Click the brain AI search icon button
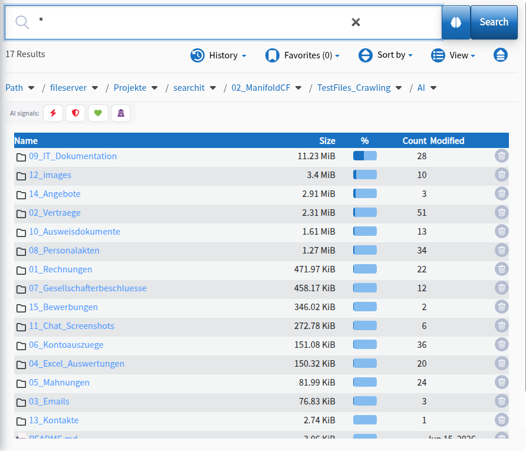Image resolution: width=526 pixels, height=451 pixels. [x=456, y=22]
